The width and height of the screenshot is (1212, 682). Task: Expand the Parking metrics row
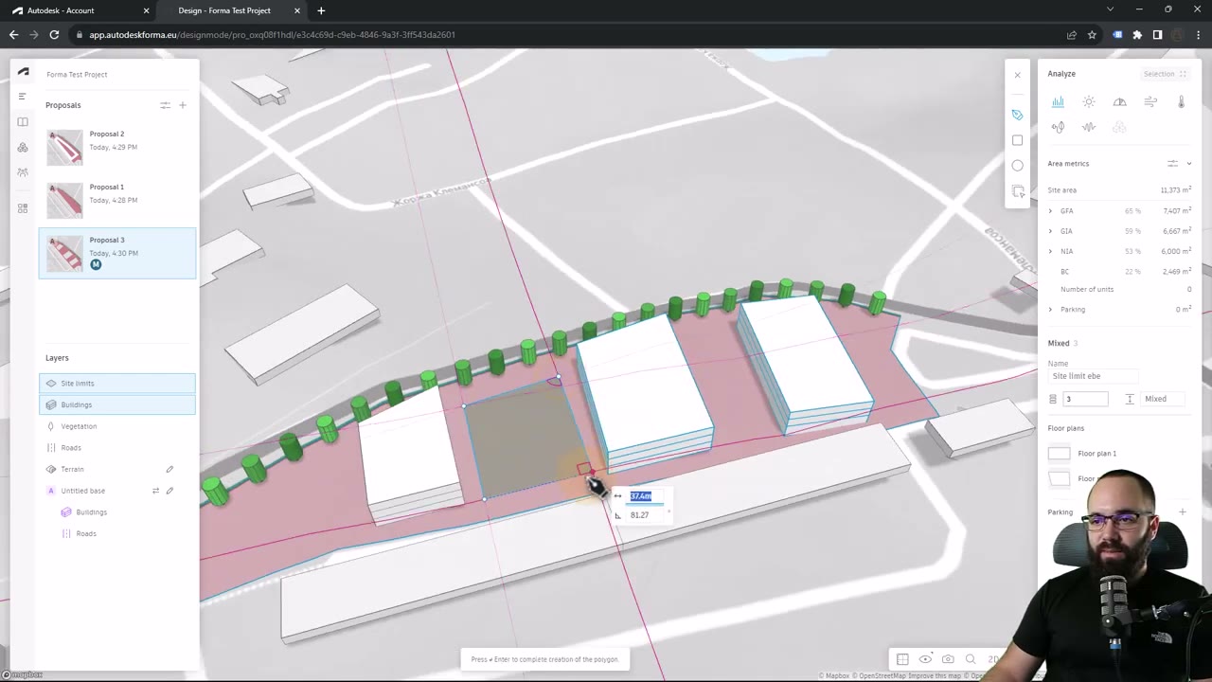coord(1050,310)
